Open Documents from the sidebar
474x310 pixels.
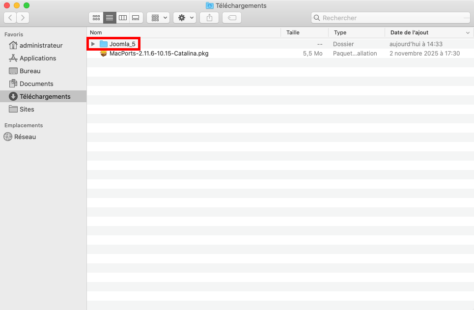pyautogui.click(x=36, y=84)
